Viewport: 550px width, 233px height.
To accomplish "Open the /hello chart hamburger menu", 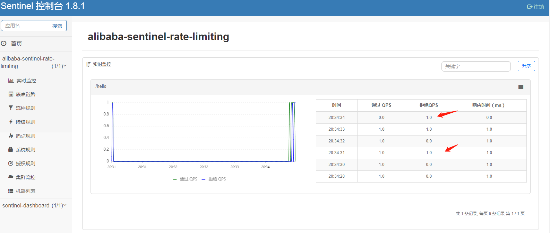I will (521, 87).
